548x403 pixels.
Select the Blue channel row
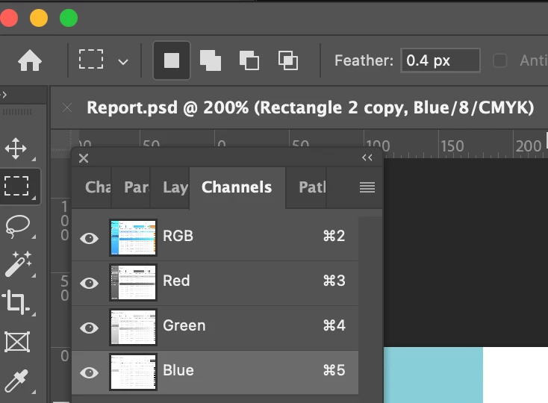pyautogui.click(x=215, y=372)
